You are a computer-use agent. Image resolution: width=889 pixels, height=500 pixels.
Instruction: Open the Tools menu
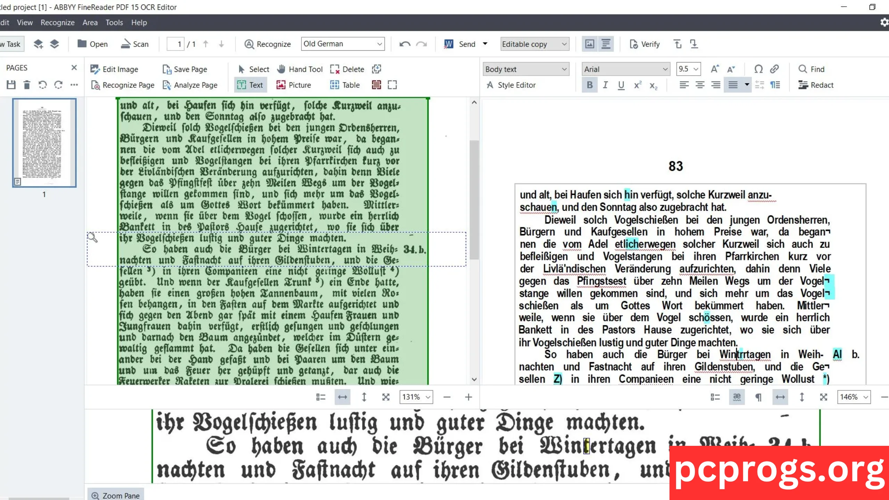point(114,23)
